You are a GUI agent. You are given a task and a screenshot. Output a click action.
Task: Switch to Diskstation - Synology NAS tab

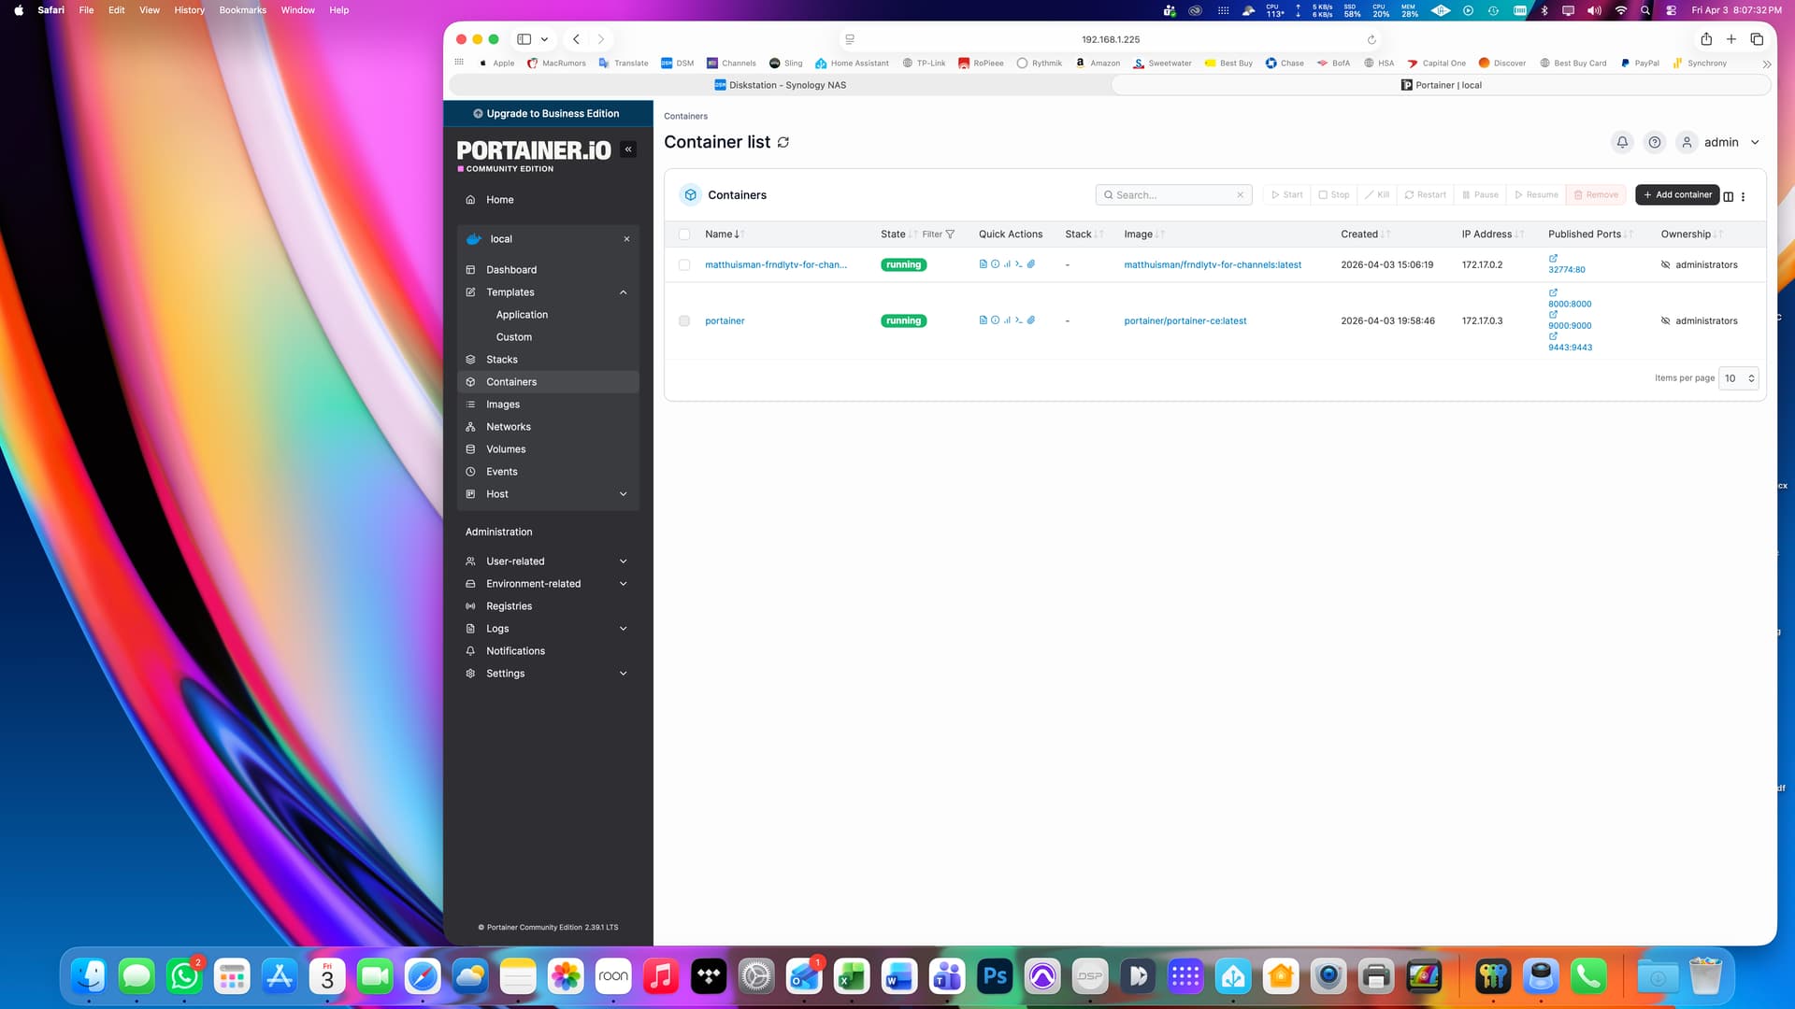[780, 85]
